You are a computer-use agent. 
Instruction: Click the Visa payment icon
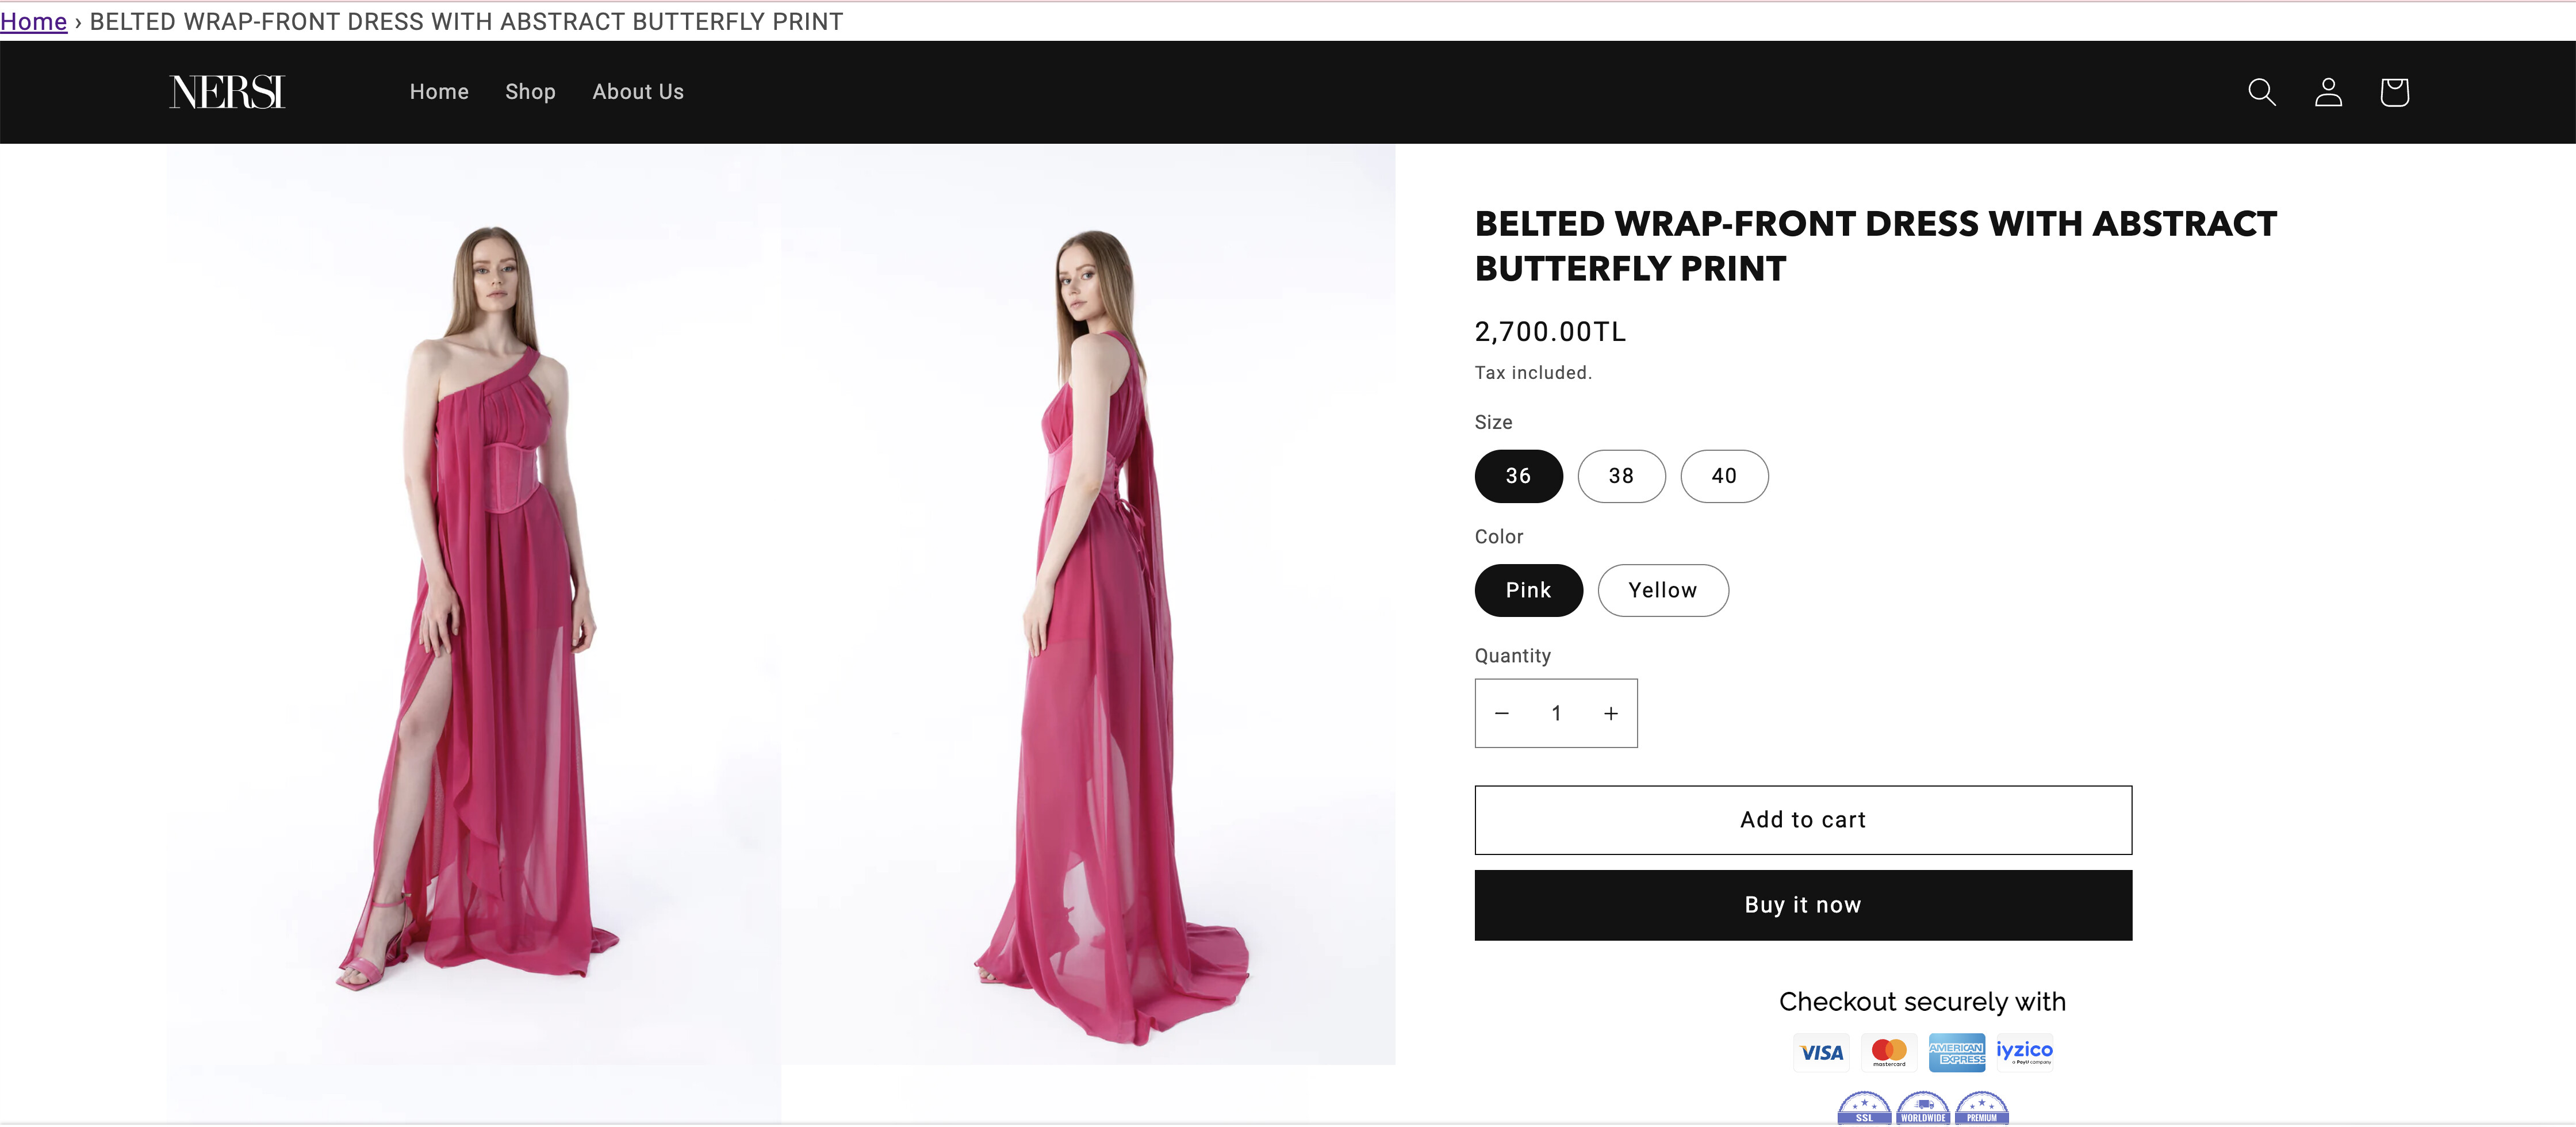point(1821,1052)
